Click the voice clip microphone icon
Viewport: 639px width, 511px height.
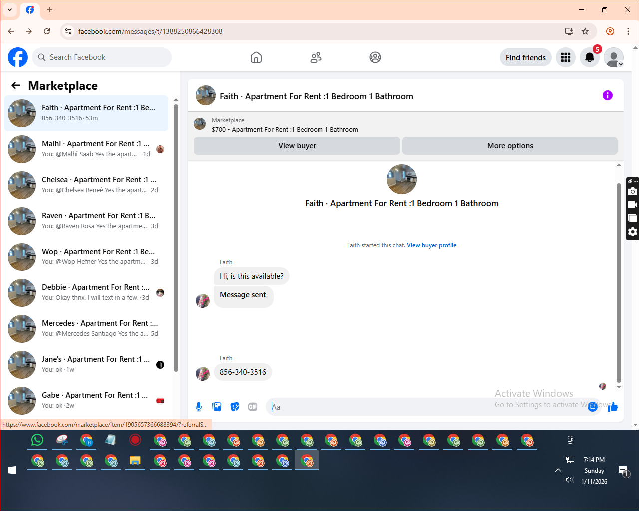coord(199,407)
